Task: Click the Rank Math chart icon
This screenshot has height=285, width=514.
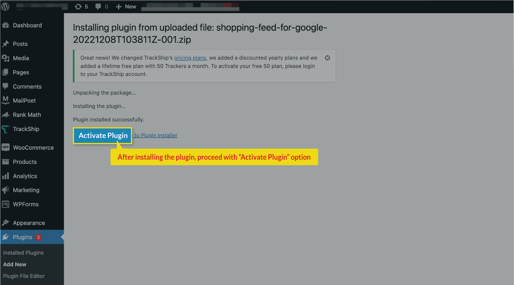Action: click(5, 115)
